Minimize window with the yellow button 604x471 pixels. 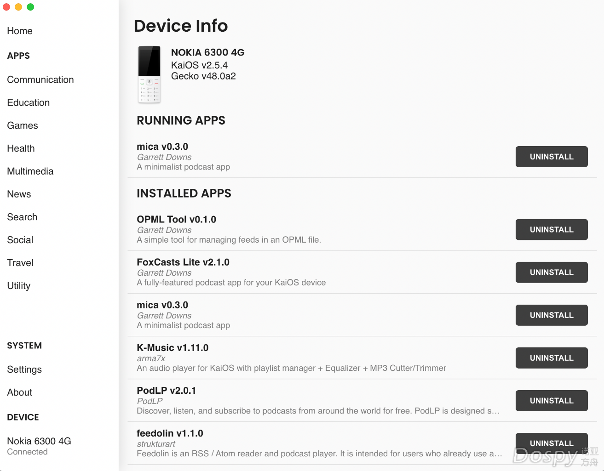[x=18, y=7]
